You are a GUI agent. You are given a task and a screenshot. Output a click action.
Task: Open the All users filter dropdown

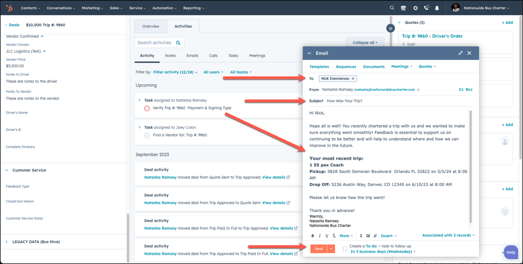pyautogui.click(x=213, y=72)
